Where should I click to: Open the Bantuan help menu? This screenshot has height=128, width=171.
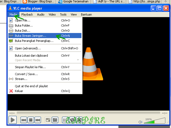click(x=86, y=14)
